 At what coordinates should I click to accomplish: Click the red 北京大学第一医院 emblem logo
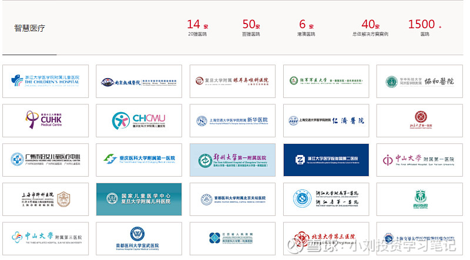pyautogui.click(x=421, y=120)
